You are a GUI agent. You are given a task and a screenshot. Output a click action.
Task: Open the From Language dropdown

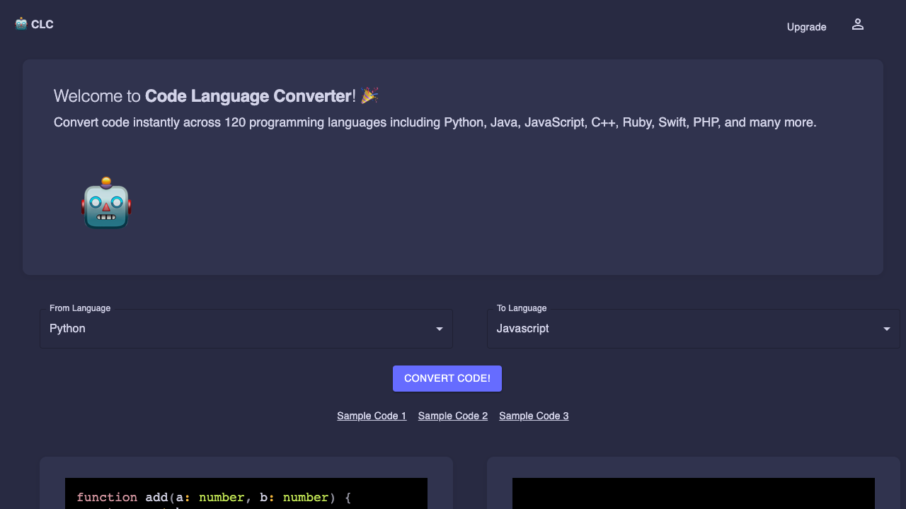click(x=246, y=329)
